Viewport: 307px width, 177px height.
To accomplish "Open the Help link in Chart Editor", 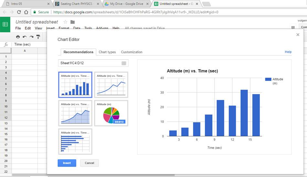I will pos(288,52).
